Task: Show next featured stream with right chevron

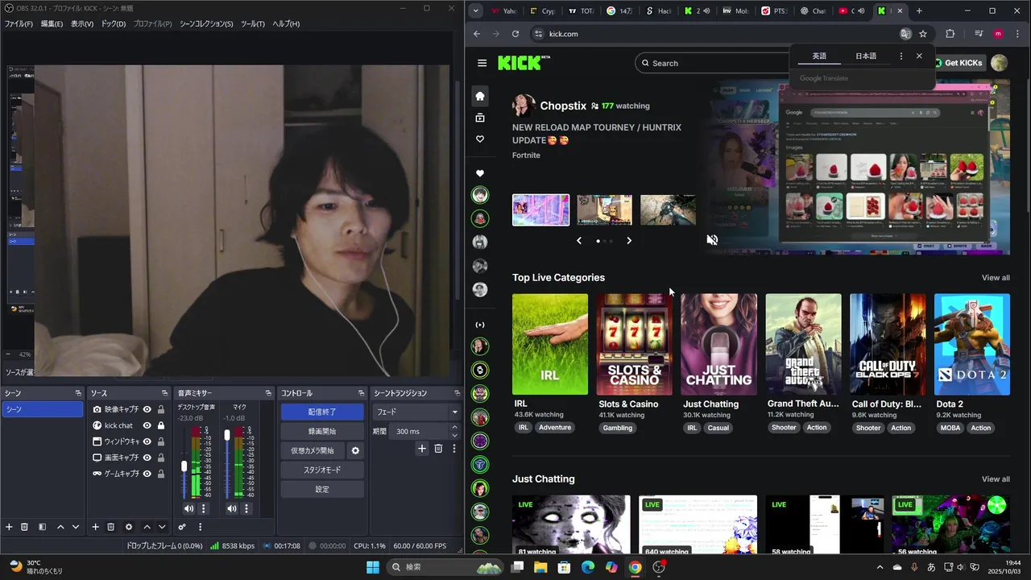Action: click(x=629, y=241)
